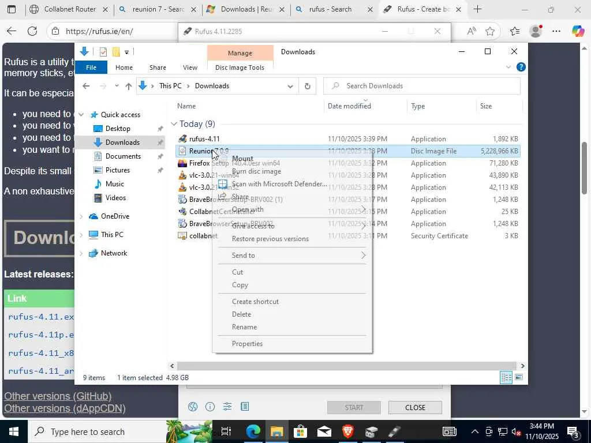Collapse the Quick access tree node
Screen dimensions: 591x443
coord(81,115)
